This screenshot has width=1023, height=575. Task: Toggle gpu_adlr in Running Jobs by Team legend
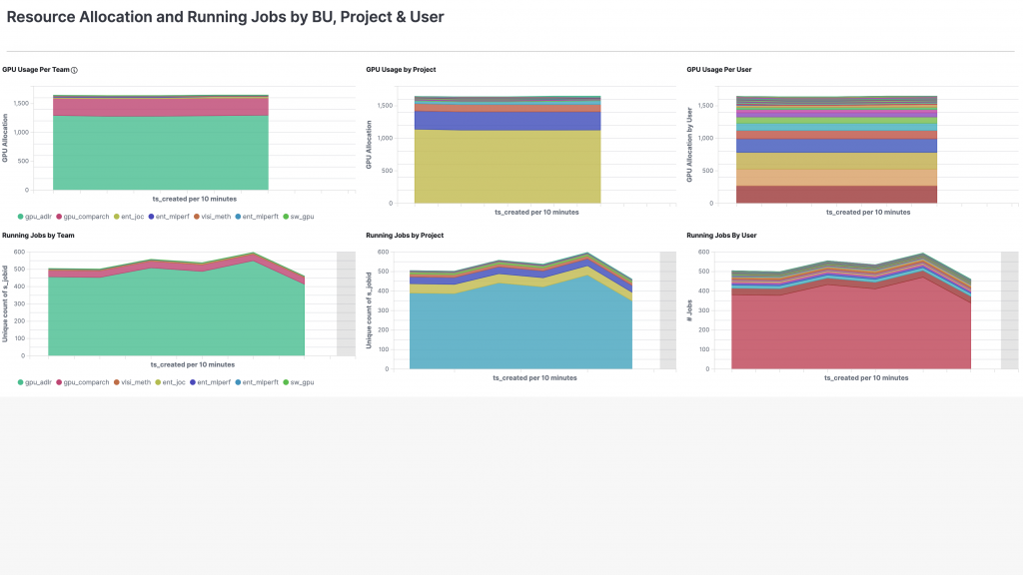click(39, 382)
